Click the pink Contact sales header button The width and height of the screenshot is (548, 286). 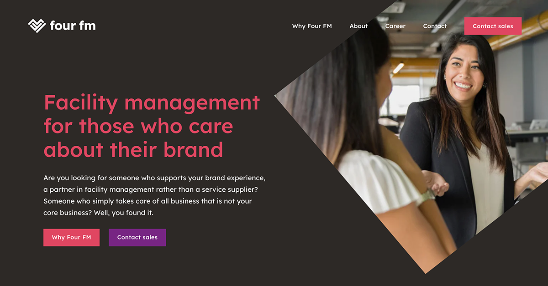pos(493,26)
